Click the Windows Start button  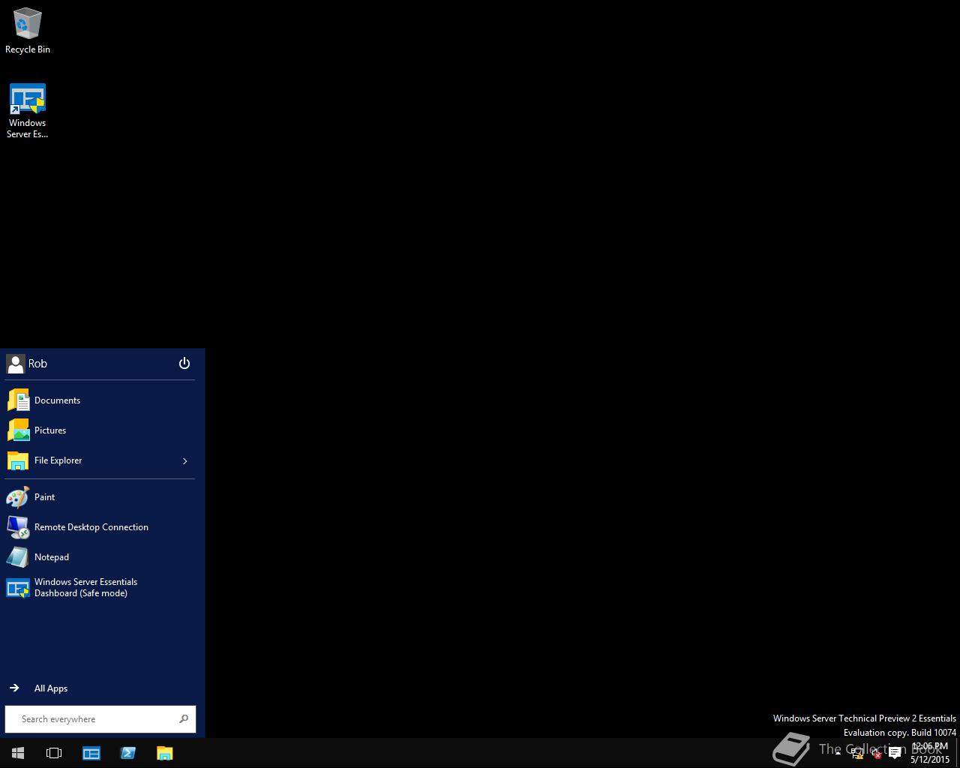pos(18,753)
